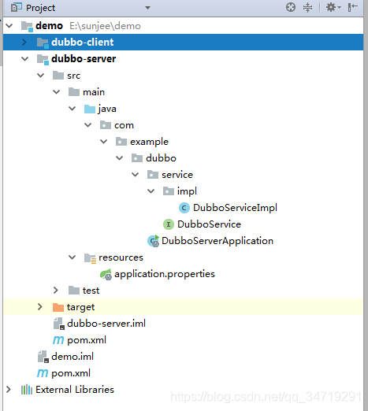Select the DubboService interface name
368x411 pixels.
point(209,224)
